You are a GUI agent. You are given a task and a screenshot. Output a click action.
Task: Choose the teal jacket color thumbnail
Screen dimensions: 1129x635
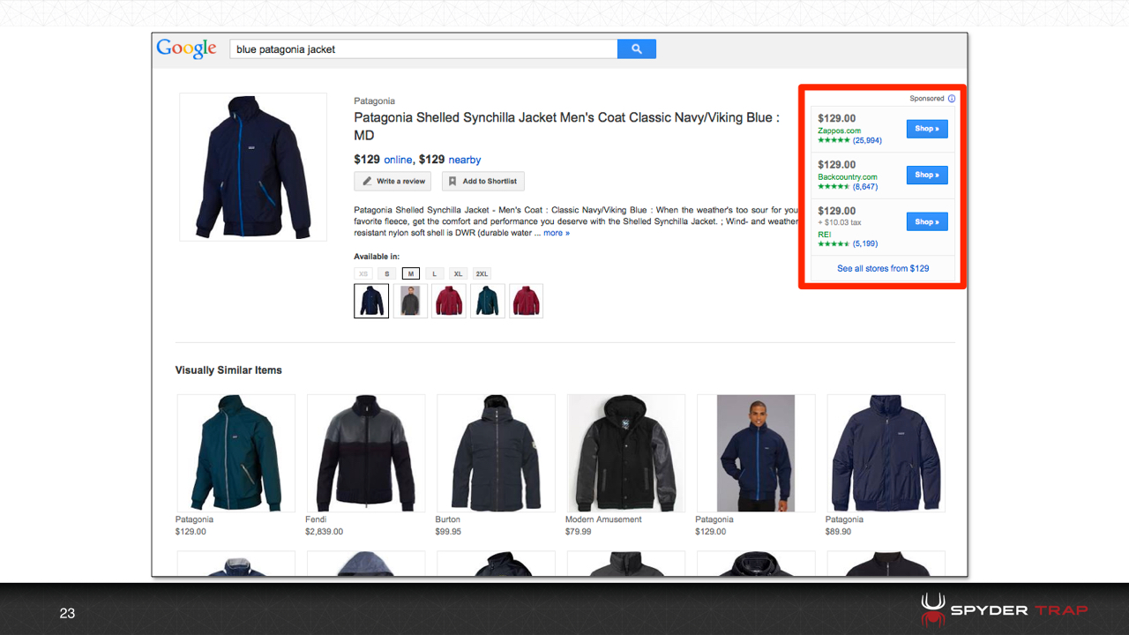click(x=488, y=301)
